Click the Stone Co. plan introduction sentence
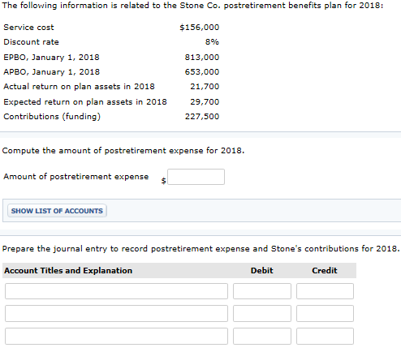This screenshot has height=352, width=401. 192,6
